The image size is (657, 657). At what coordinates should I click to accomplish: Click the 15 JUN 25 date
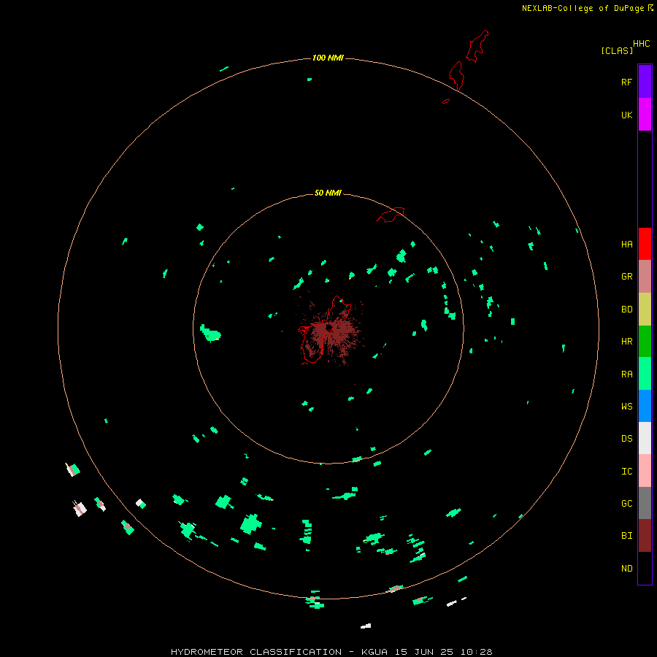click(424, 652)
